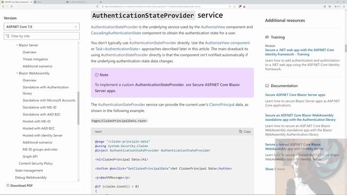Open the Brave Shields lion icon
Image resolution: width=347 pixels, height=195 pixels.
(x=240, y=6)
